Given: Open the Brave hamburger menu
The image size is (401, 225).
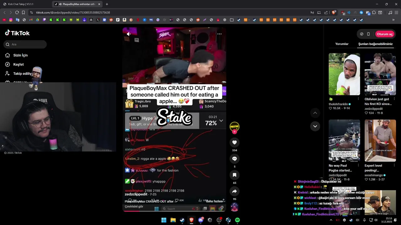Looking at the screenshot, I should 396,12.
